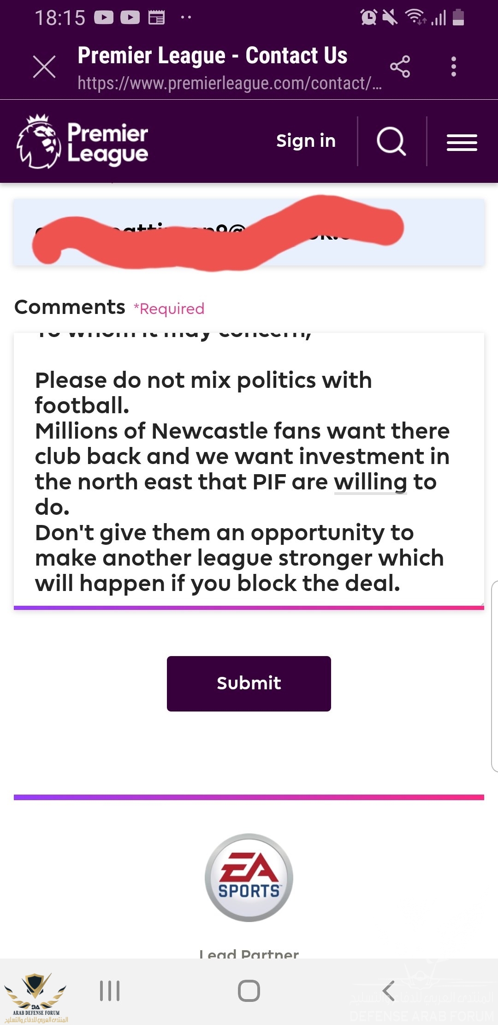
Task: Open the site search magnifier icon
Action: [391, 141]
